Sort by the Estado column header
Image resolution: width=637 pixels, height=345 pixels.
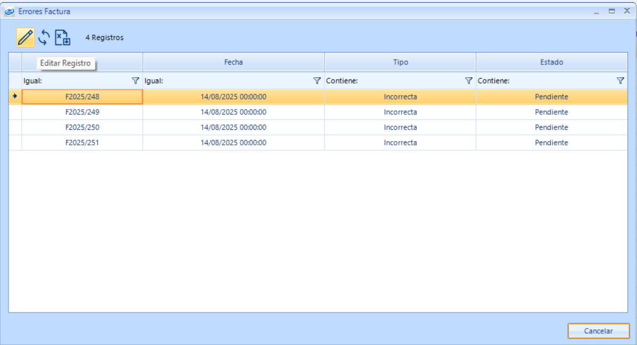click(x=551, y=62)
